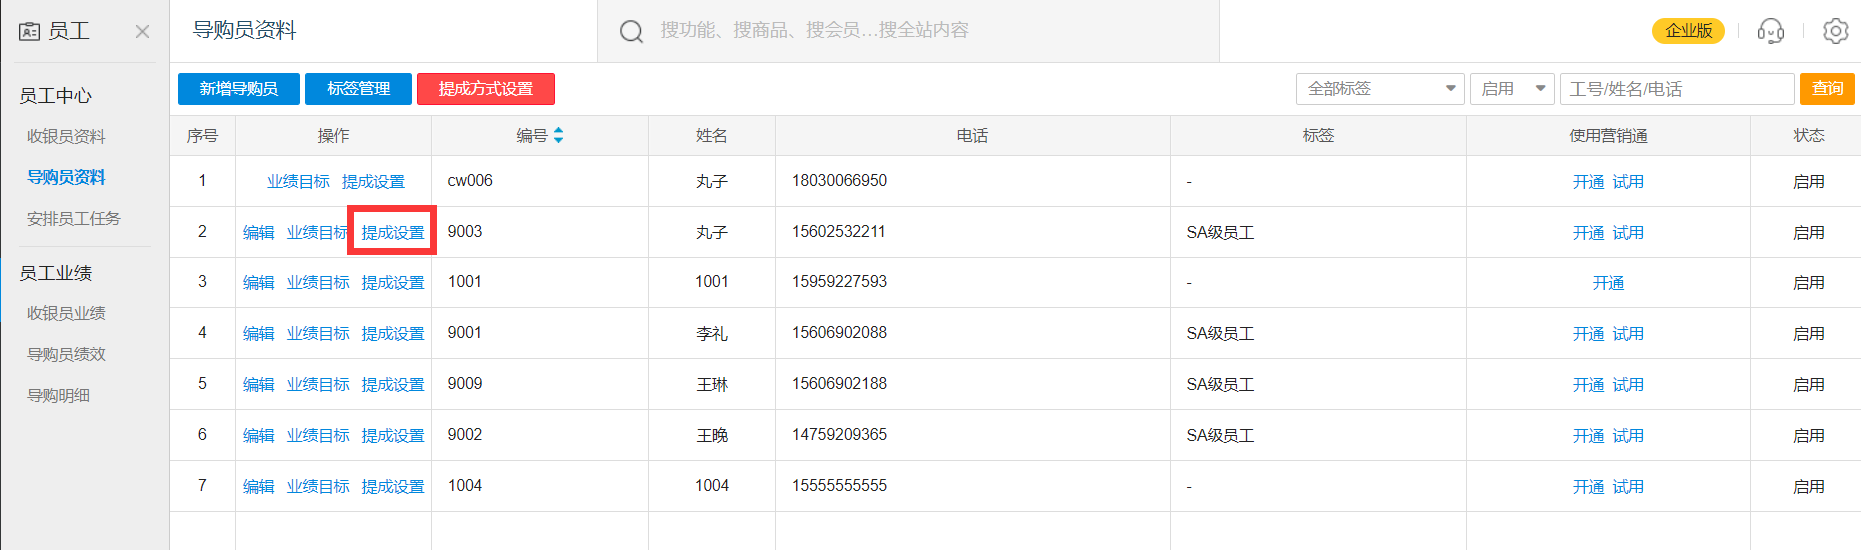Click 编辑 link for 李礼
The height and width of the screenshot is (550, 1861).
pos(258,333)
